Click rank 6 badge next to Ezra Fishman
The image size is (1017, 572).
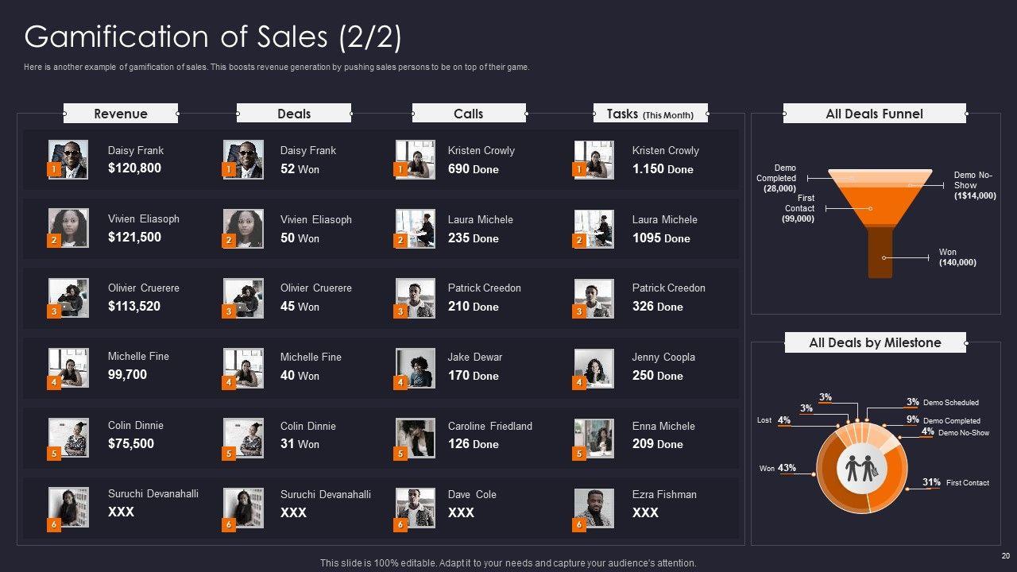coord(579,524)
